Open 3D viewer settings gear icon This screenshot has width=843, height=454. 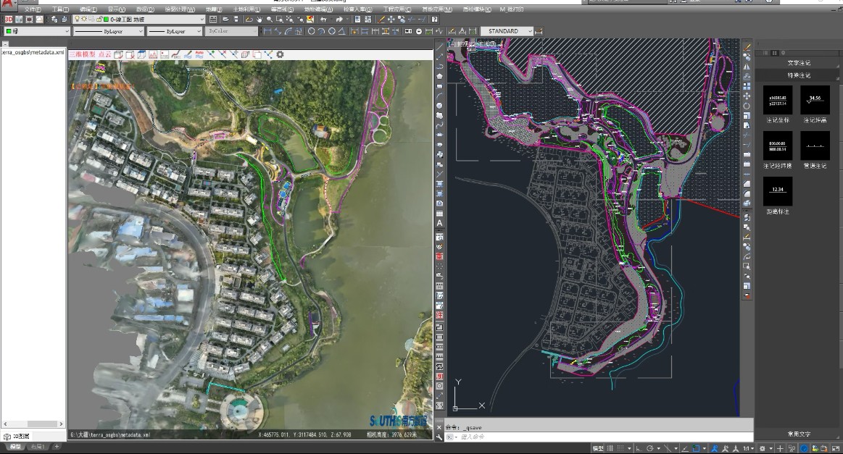click(x=280, y=54)
